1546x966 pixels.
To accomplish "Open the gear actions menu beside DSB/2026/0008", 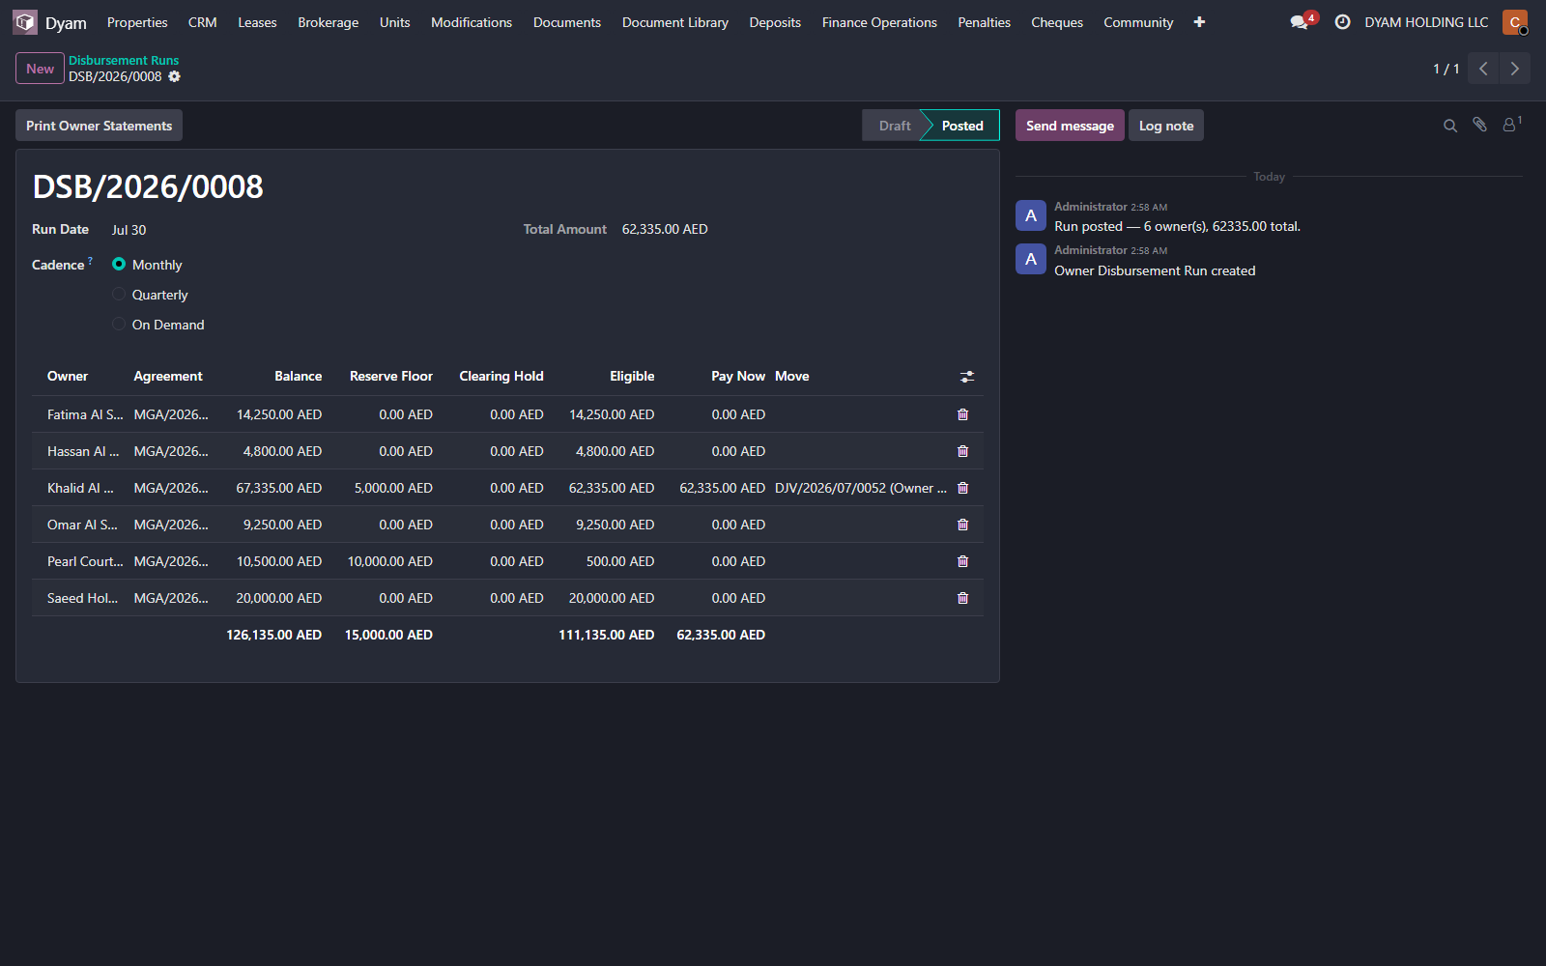I will point(175,76).
